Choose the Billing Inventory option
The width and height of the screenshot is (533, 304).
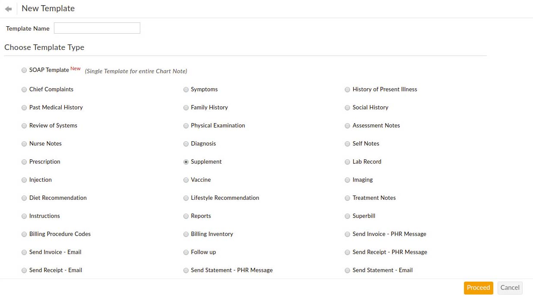(x=186, y=234)
